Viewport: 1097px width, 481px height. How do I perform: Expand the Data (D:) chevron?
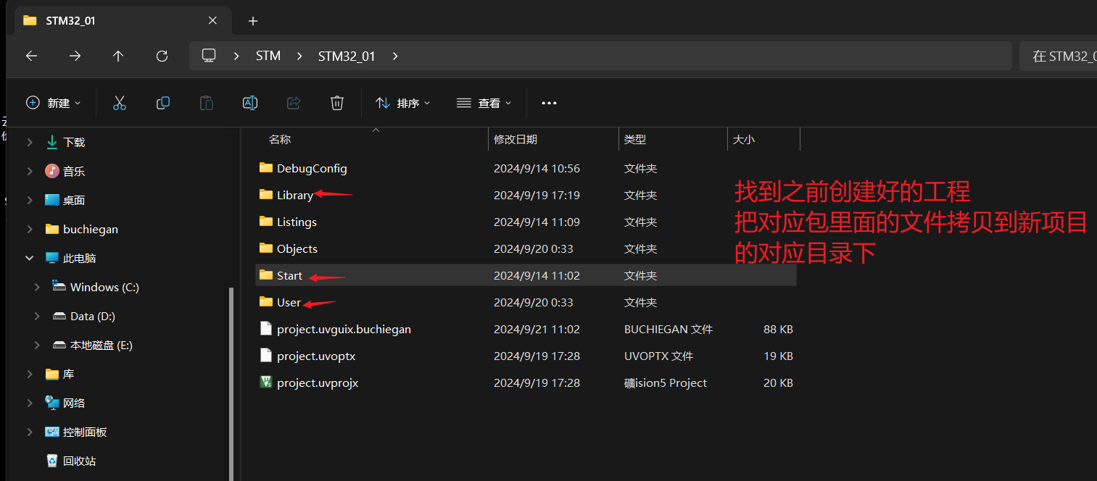pyautogui.click(x=37, y=317)
